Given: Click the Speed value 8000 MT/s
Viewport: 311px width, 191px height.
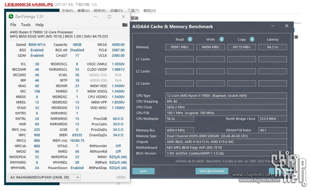Looking at the screenshot, I should click(37, 45).
